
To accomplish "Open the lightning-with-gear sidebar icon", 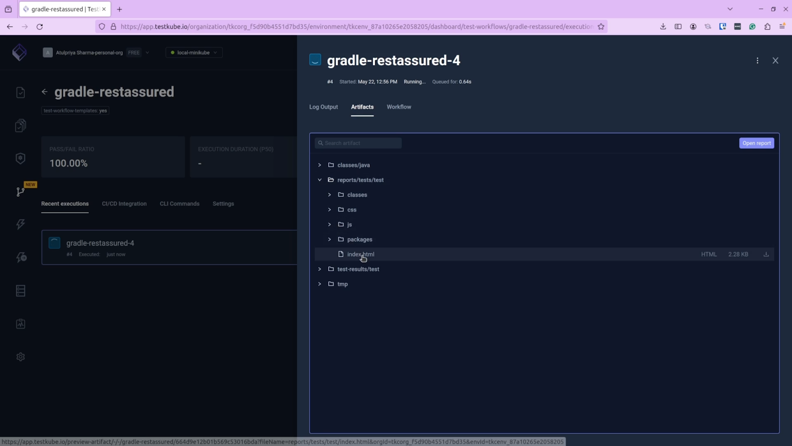I will point(20,258).
